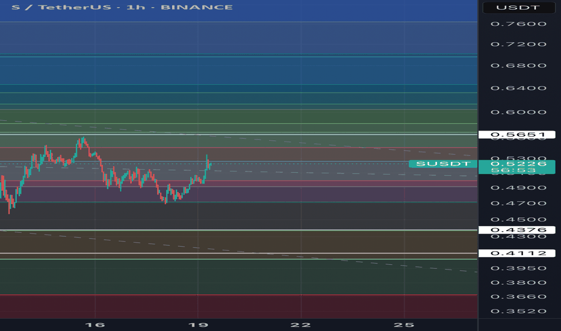The width and height of the screenshot is (561, 331).
Task: Click the 0.4700 price axis label
Action: coord(518,203)
